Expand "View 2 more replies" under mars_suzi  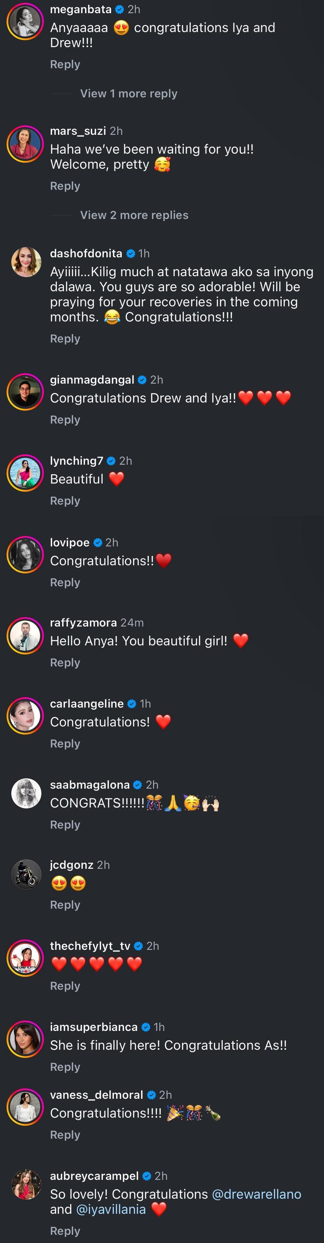click(x=134, y=215)
